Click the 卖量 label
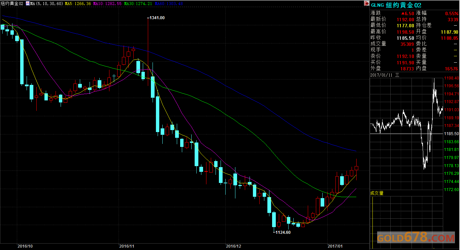Screen dimensions: 460x250 pos(421,56)
